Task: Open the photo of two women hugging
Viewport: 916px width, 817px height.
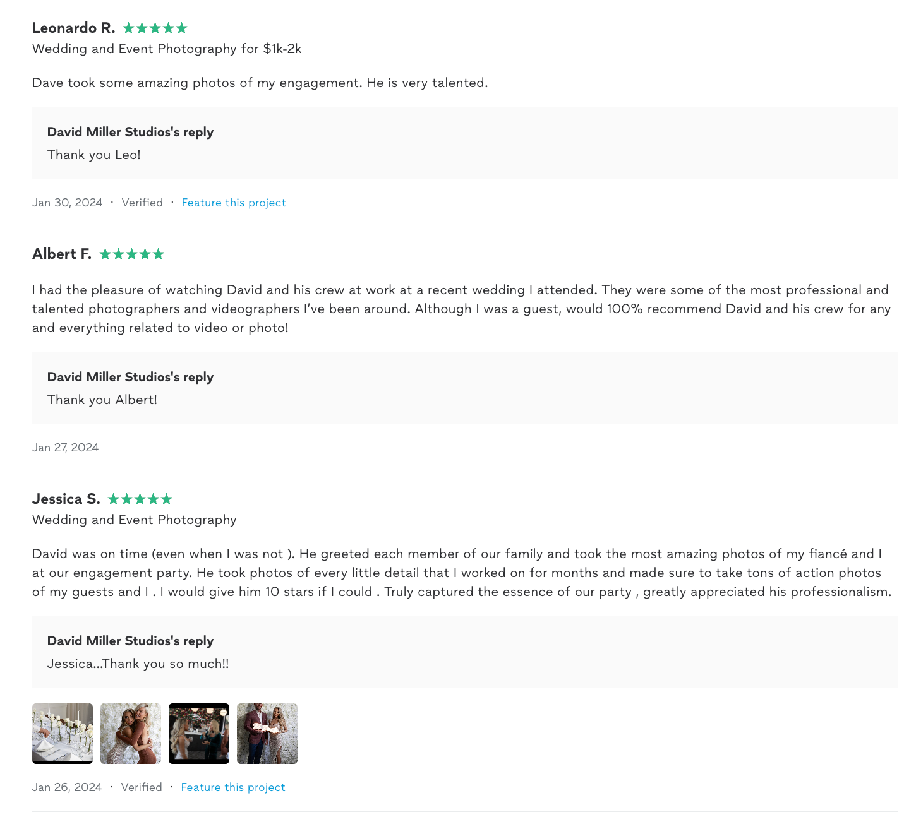Action: click(x=131, y=734)
